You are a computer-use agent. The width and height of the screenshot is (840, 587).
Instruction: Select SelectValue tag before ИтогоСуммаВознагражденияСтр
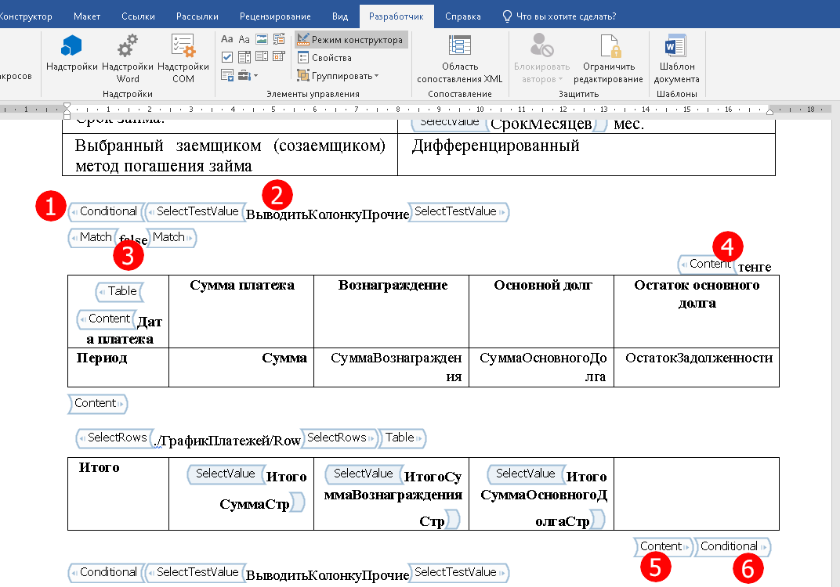point(364,474)
